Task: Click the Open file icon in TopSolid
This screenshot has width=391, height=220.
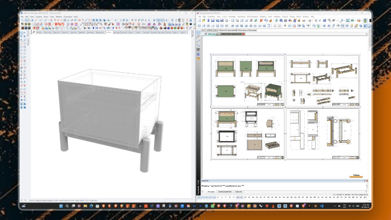Action: coord(203,20)
